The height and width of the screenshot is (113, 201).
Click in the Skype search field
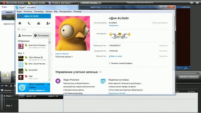click(34, 29)
